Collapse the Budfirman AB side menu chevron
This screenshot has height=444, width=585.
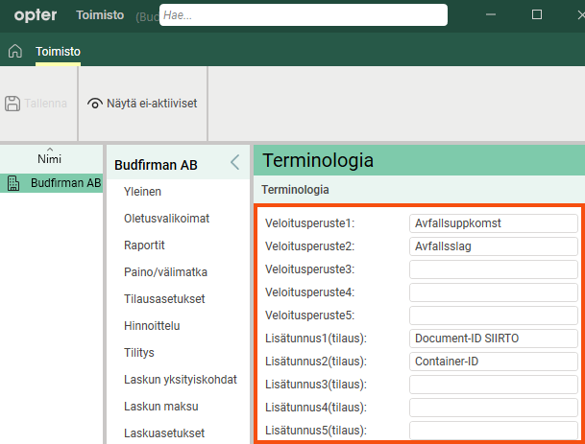point(235,163)
